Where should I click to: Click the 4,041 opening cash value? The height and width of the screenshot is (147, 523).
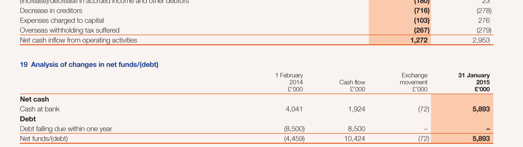point(294,109)
